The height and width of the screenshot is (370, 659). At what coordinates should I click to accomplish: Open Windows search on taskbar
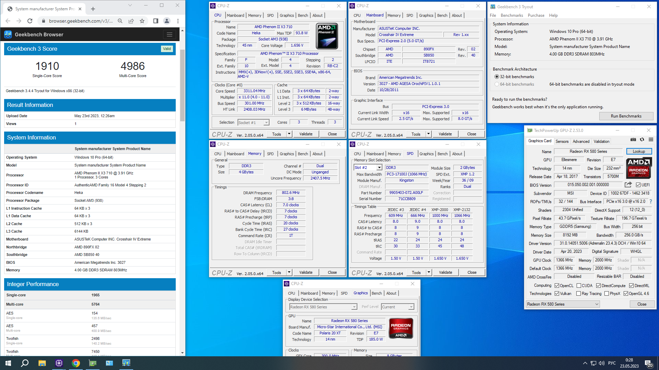(x=25, y=363)
